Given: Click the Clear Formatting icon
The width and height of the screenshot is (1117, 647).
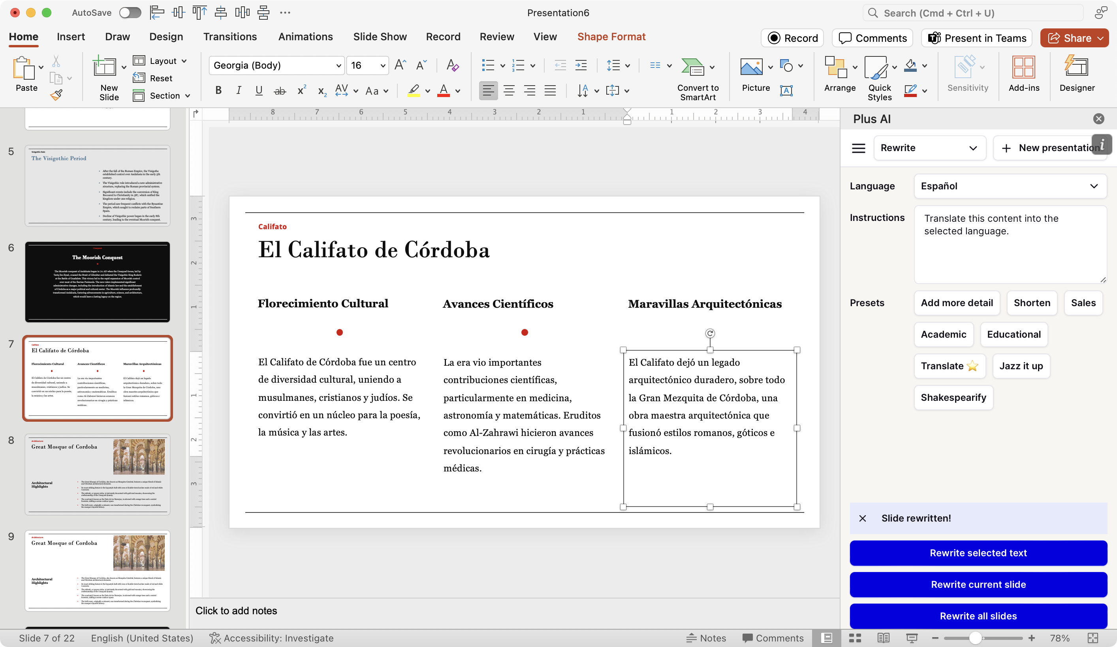Looking at the screenshot, I should 452,65.
